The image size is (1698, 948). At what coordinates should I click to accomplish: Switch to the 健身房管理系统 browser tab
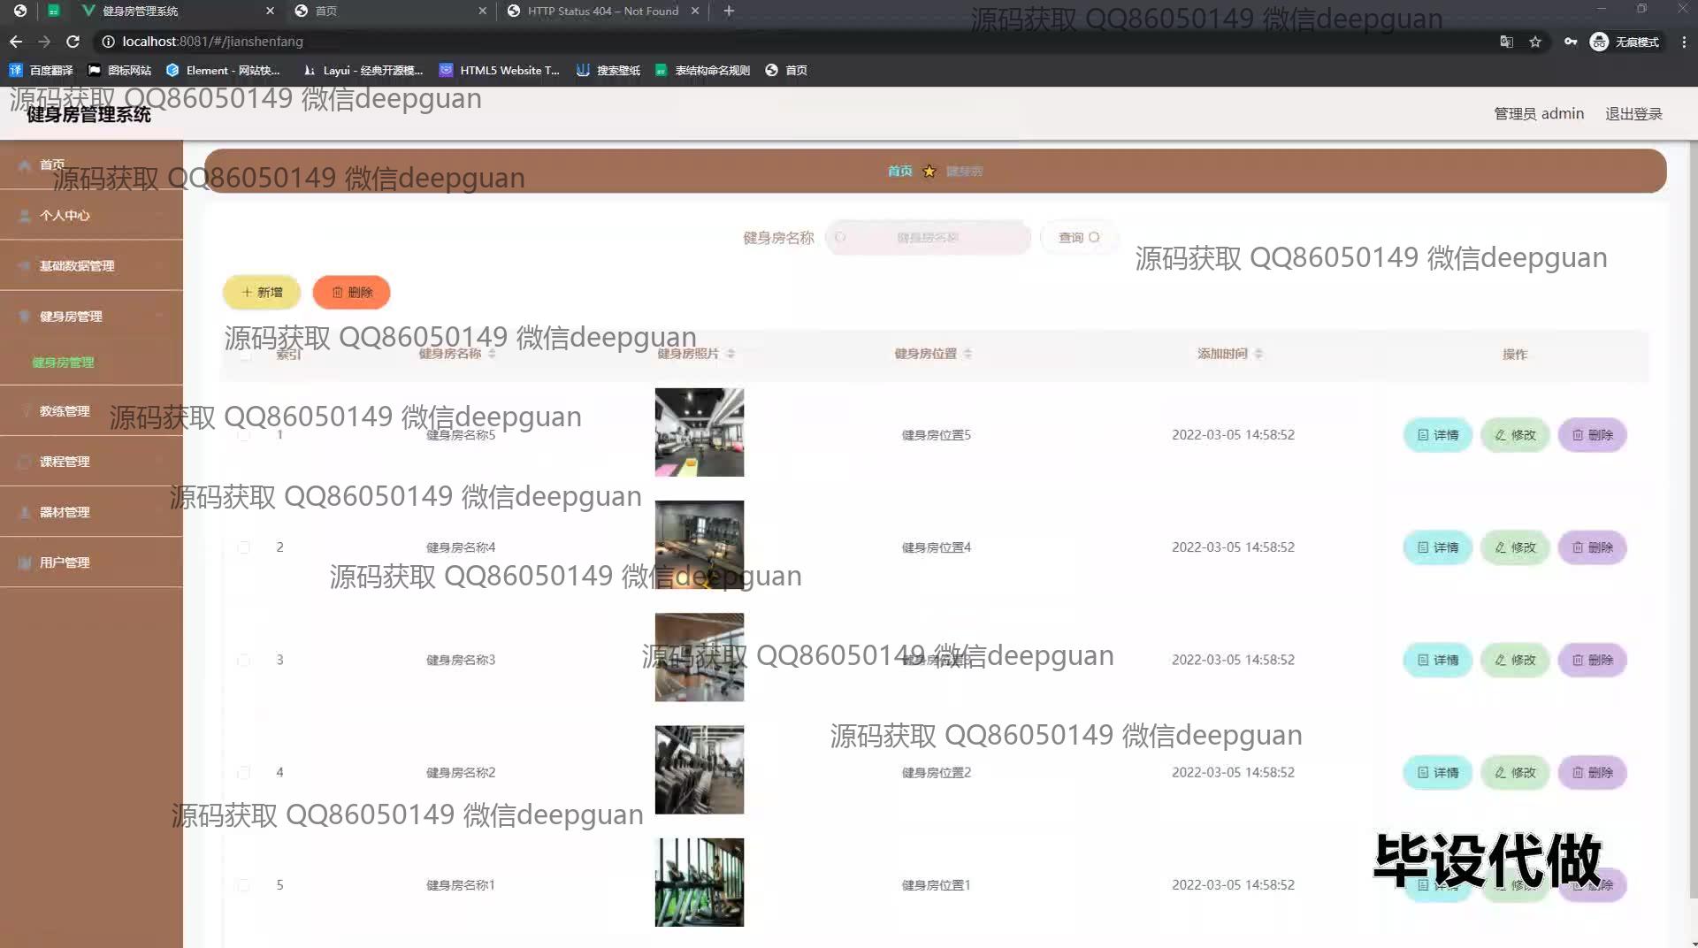(x=177, y=11)
